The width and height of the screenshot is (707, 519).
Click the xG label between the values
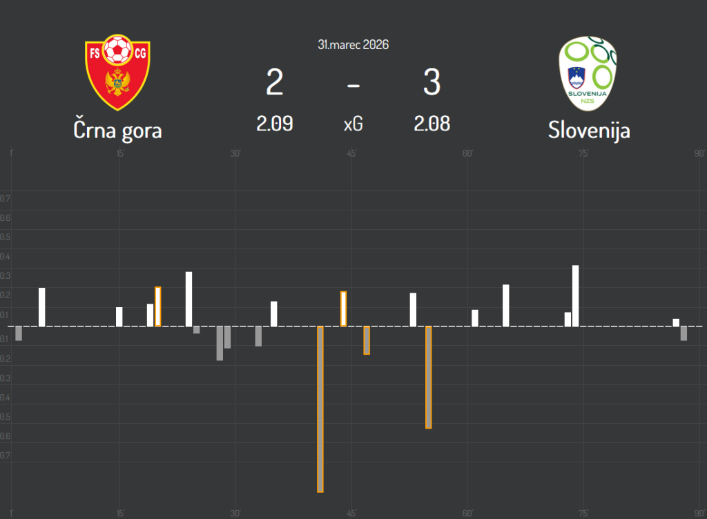click(353, 125)
